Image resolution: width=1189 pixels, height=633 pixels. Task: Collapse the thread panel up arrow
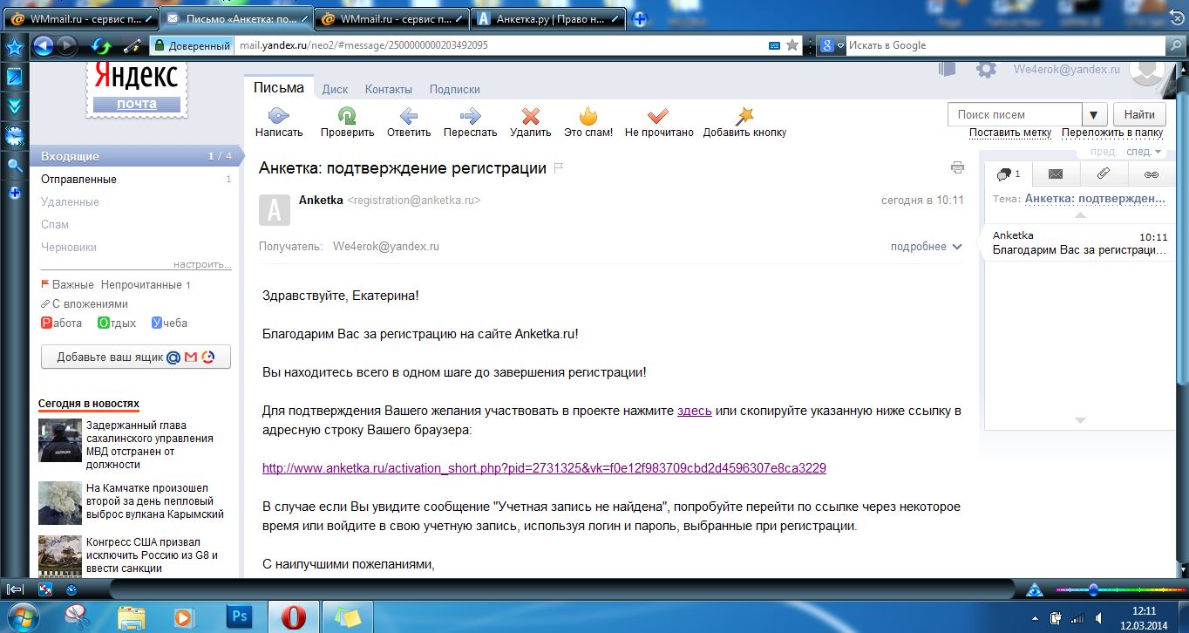point(1080,214)
